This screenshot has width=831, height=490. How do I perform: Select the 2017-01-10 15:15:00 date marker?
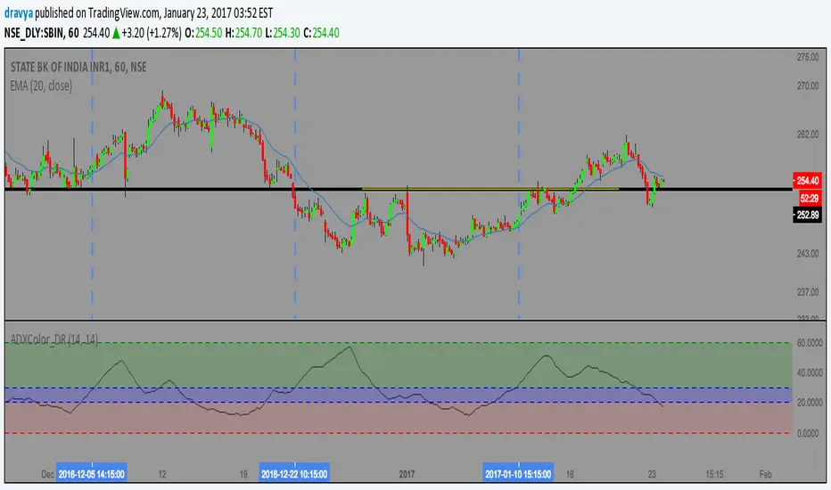(518, 474)
